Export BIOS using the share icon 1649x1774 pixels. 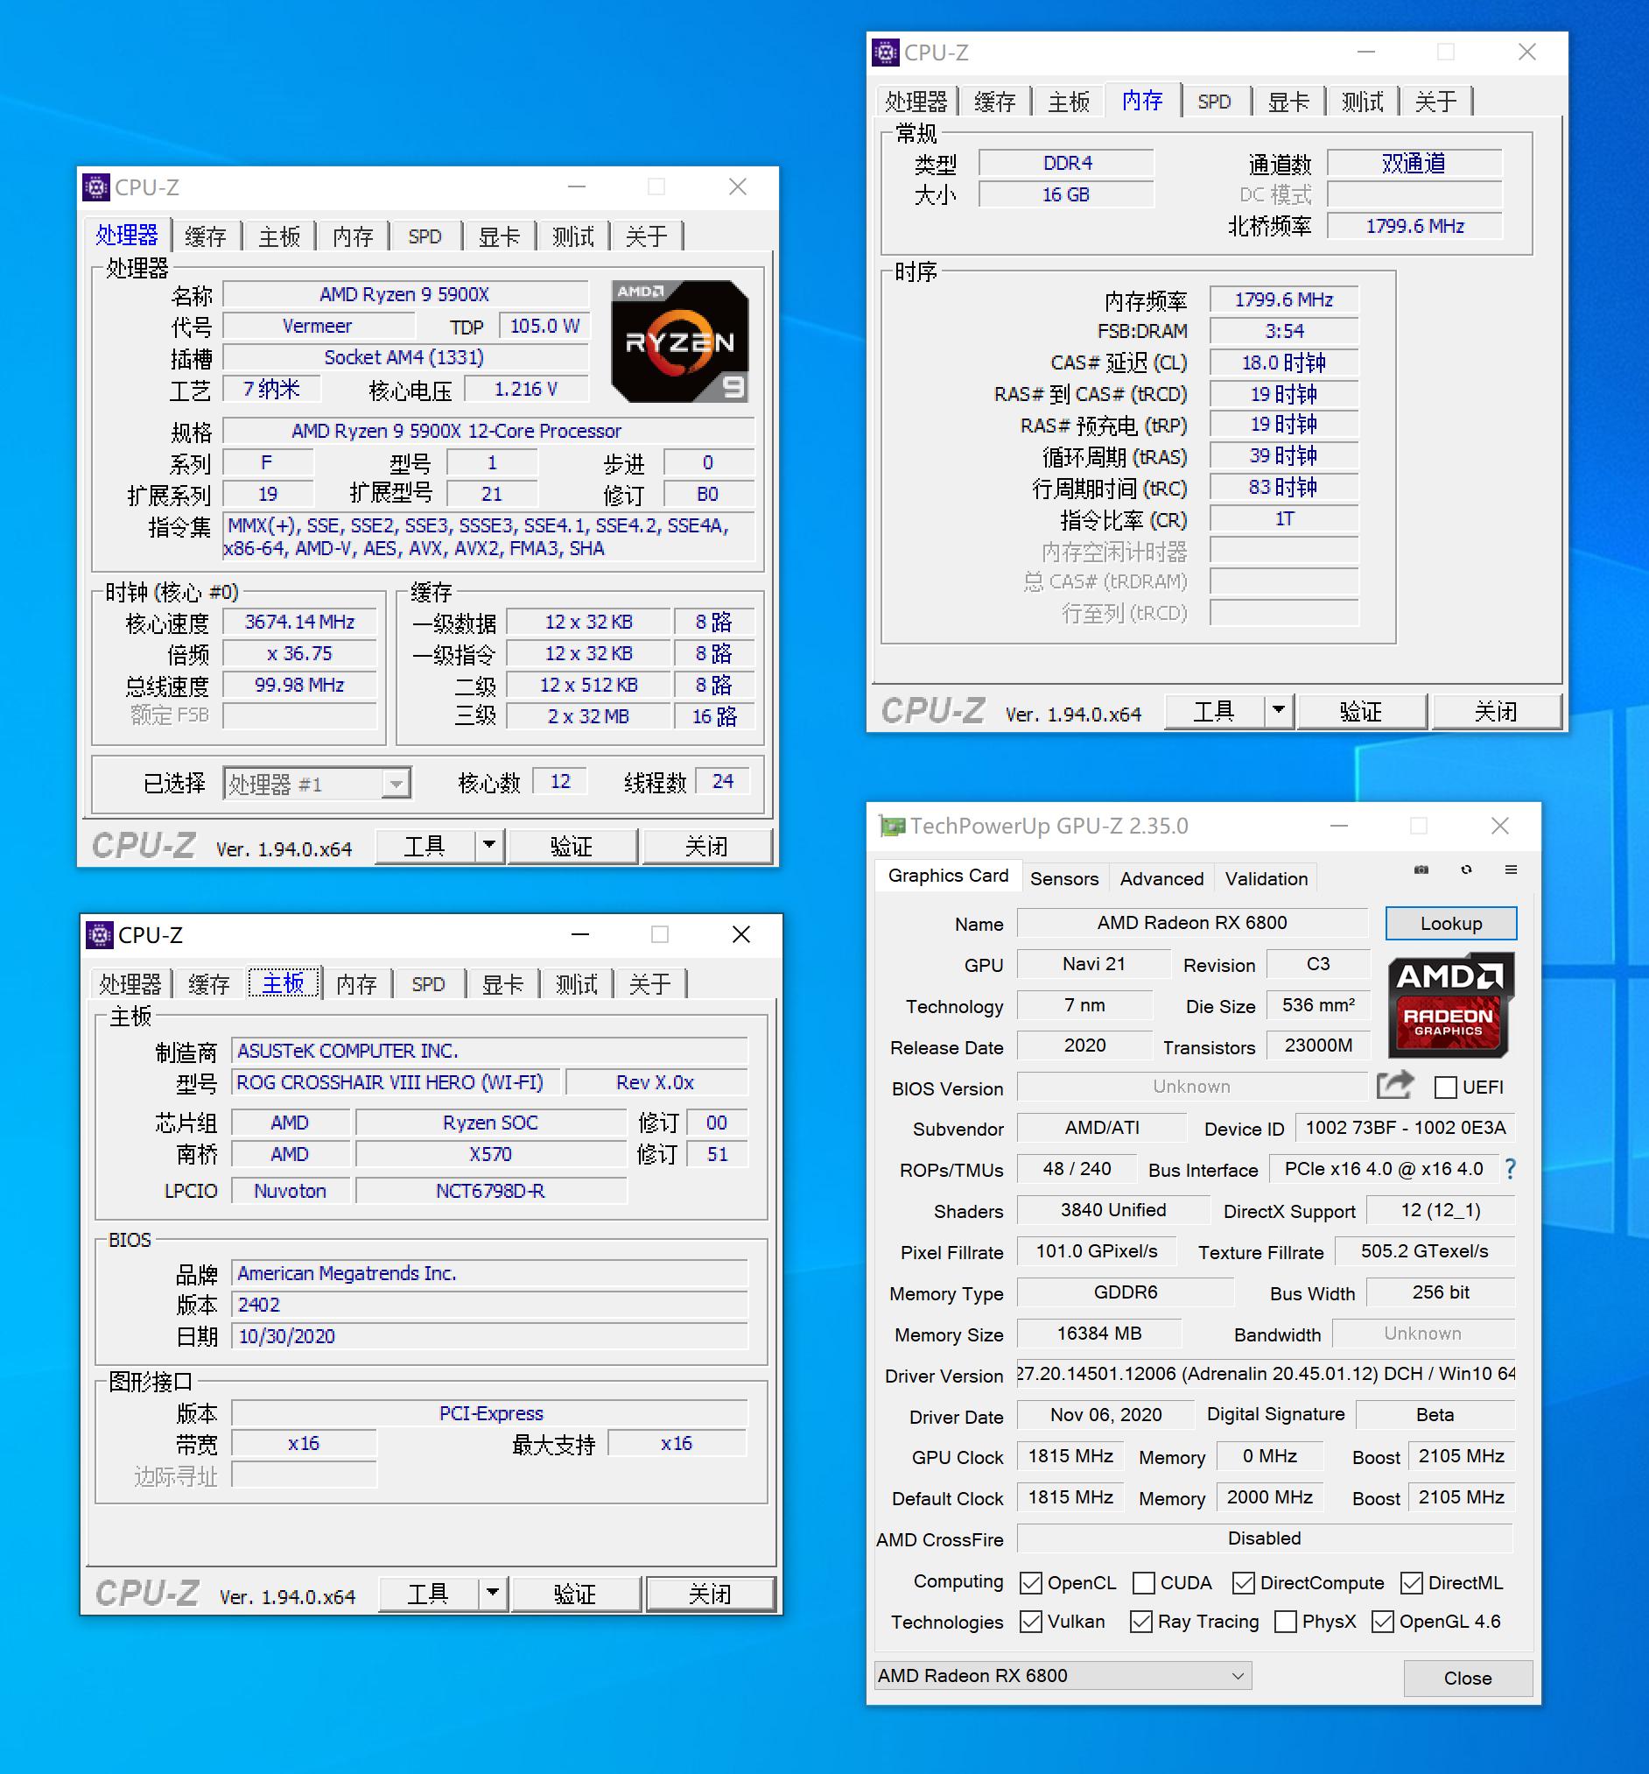tap(1396, 1085)
